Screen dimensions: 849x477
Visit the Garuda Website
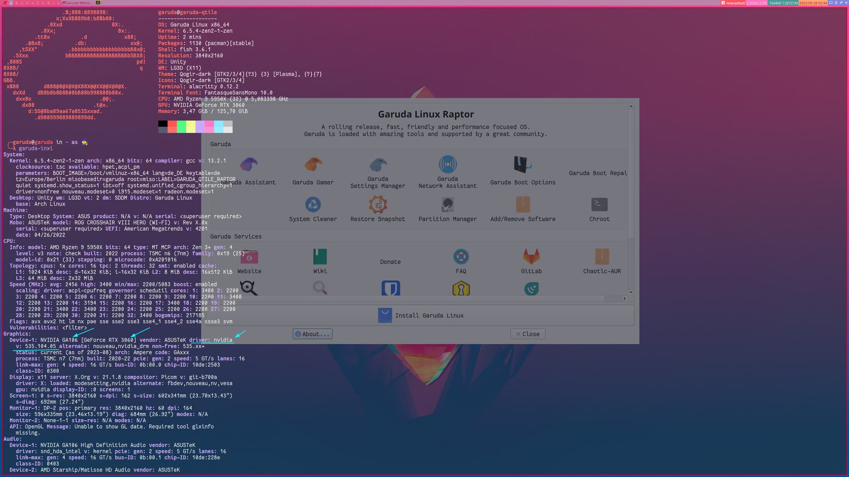[249, 261]
